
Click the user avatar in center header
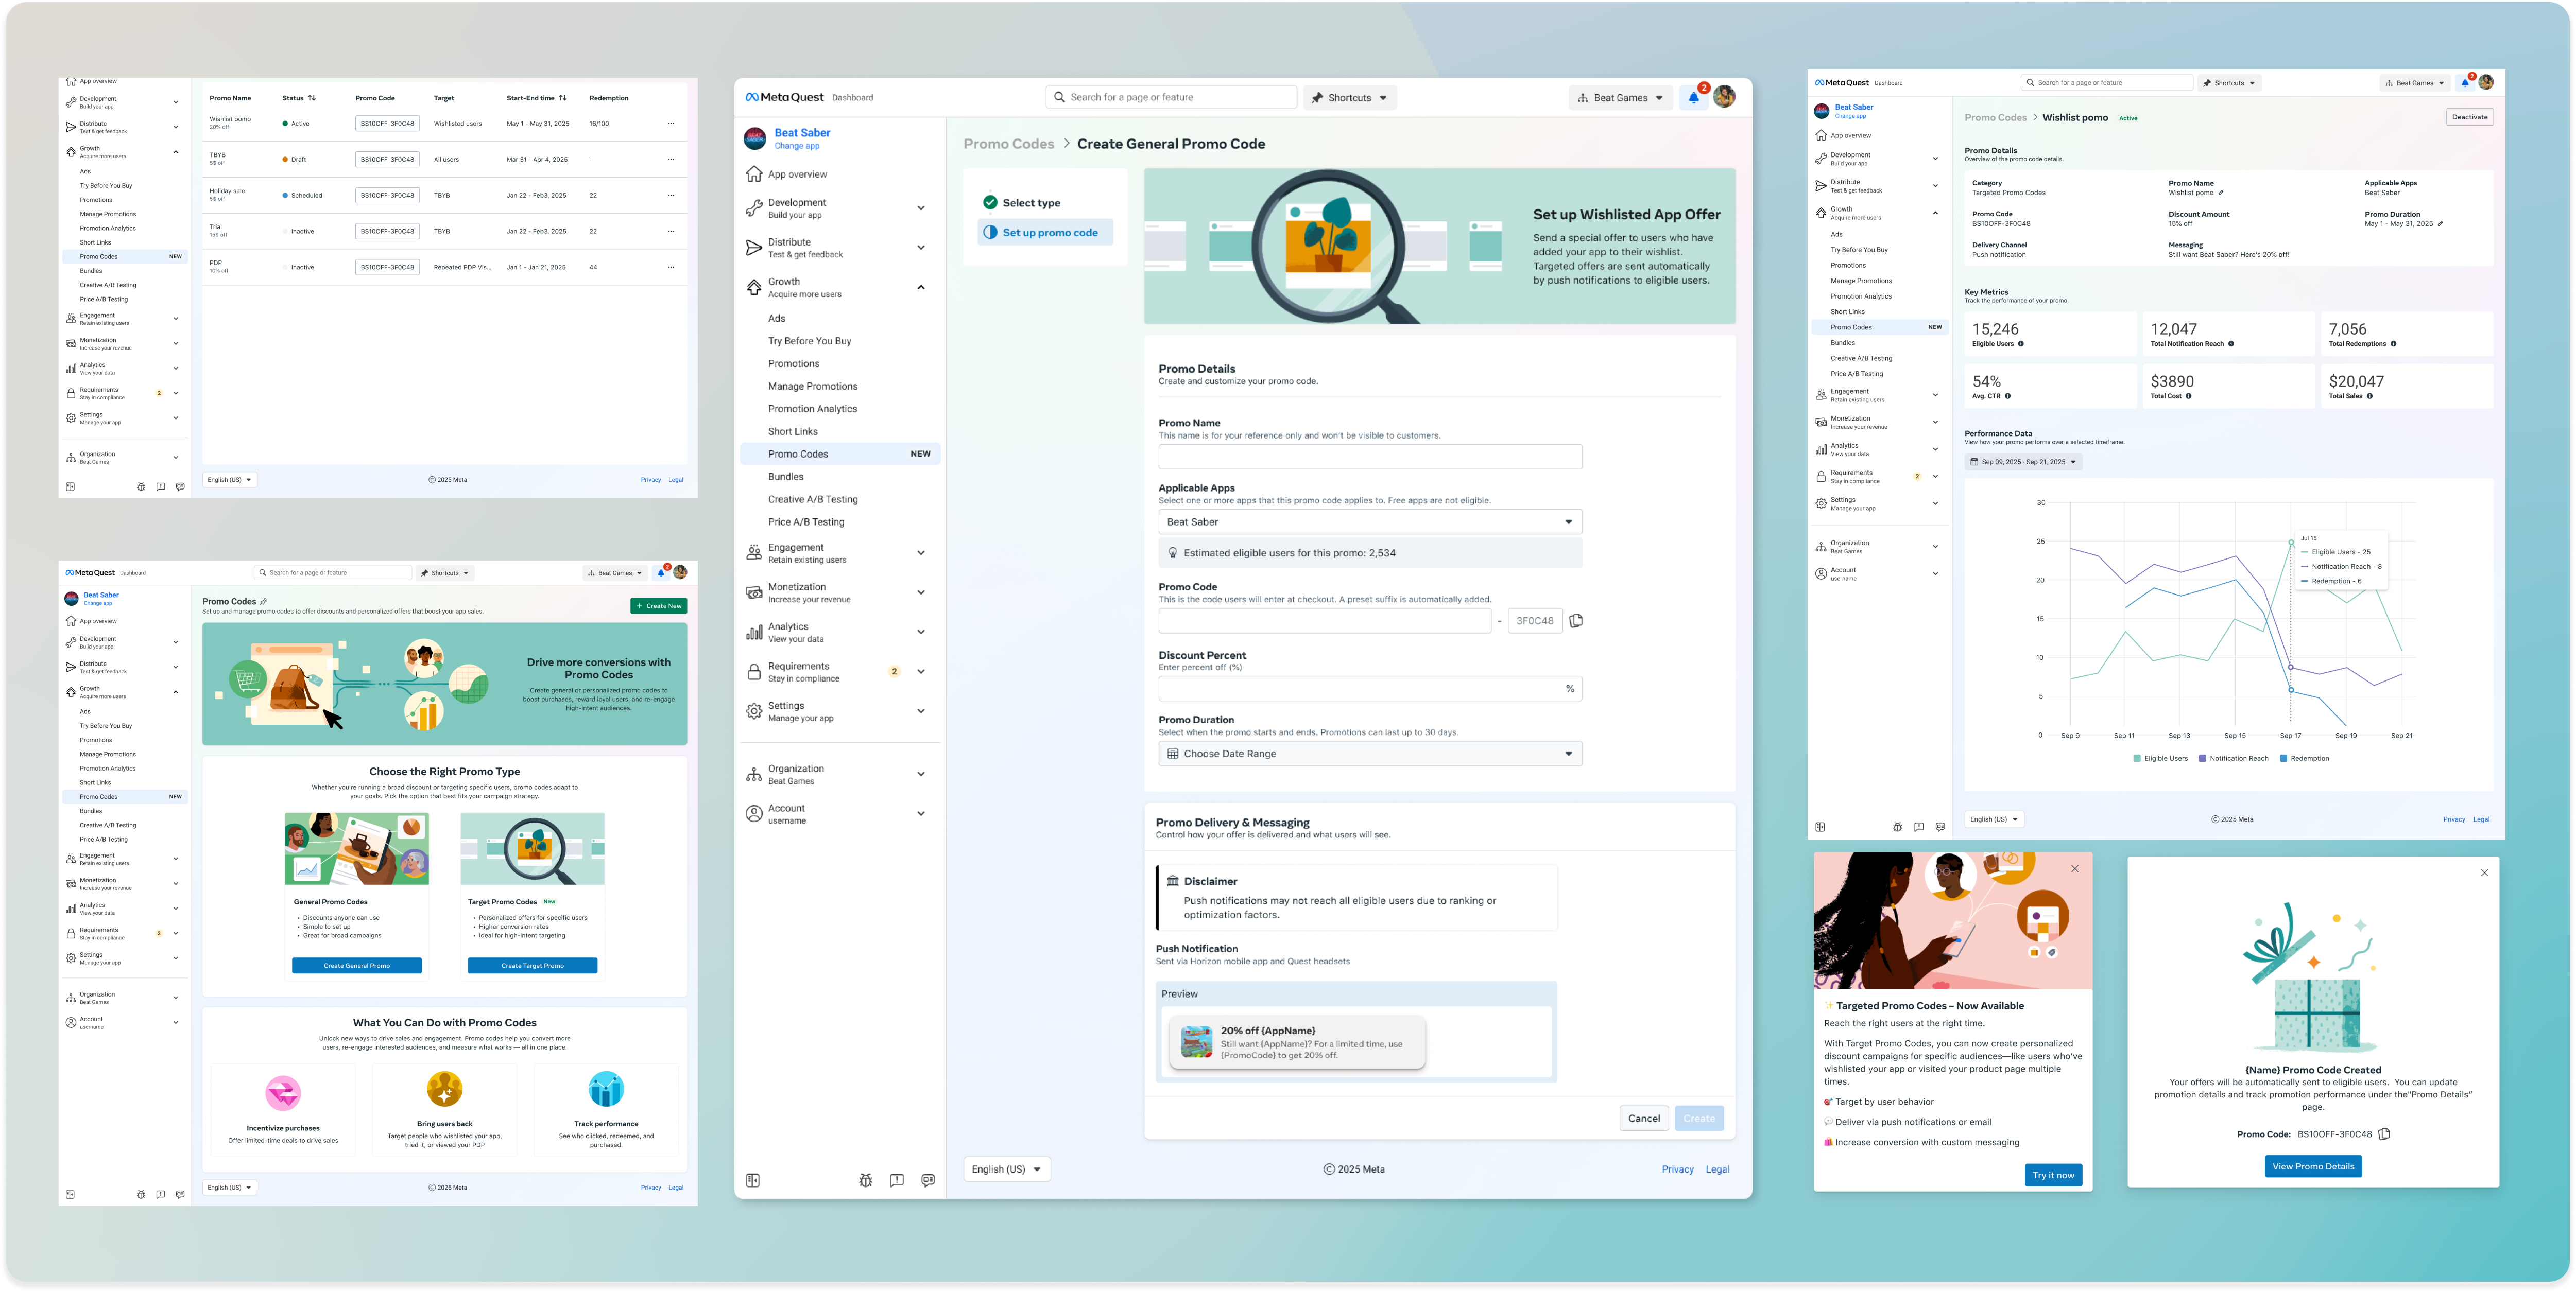point(1724,97)
